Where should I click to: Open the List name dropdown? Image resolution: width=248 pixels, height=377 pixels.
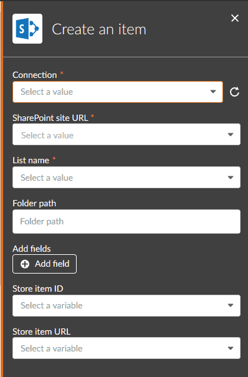pyautogui.click(x=126, y=178)
